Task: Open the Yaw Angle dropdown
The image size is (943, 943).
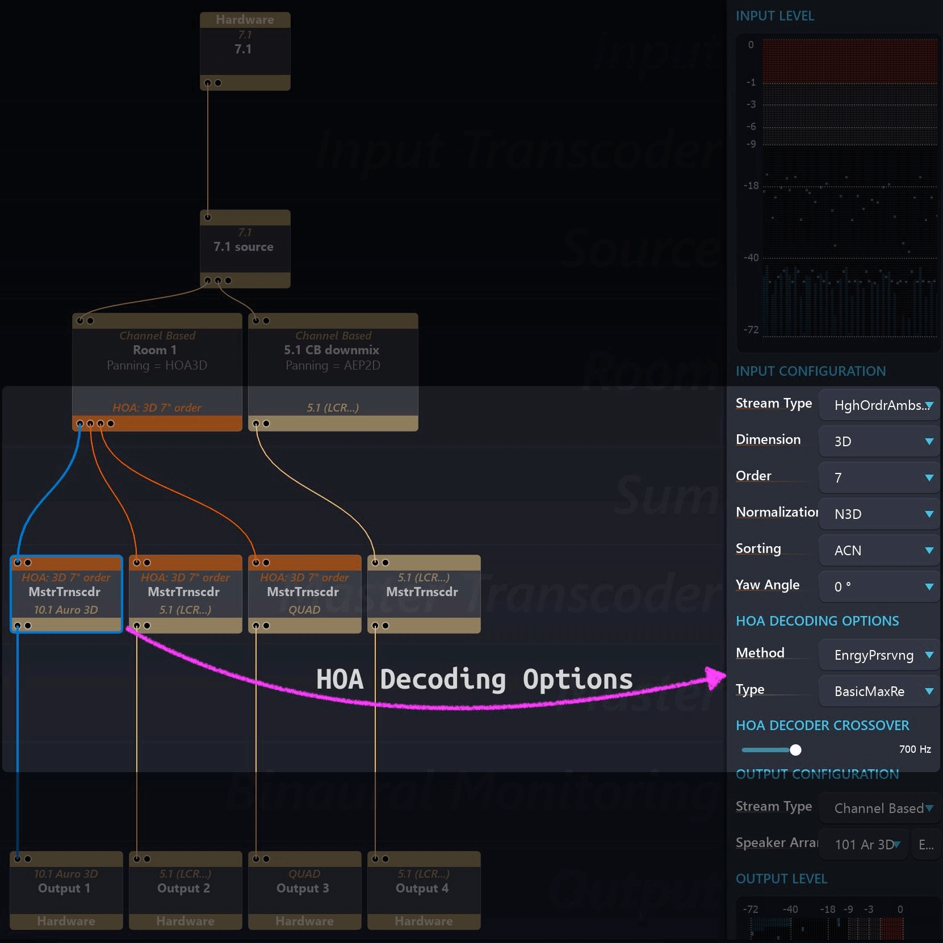Action: pyautogui.click(x=879, y=587)
